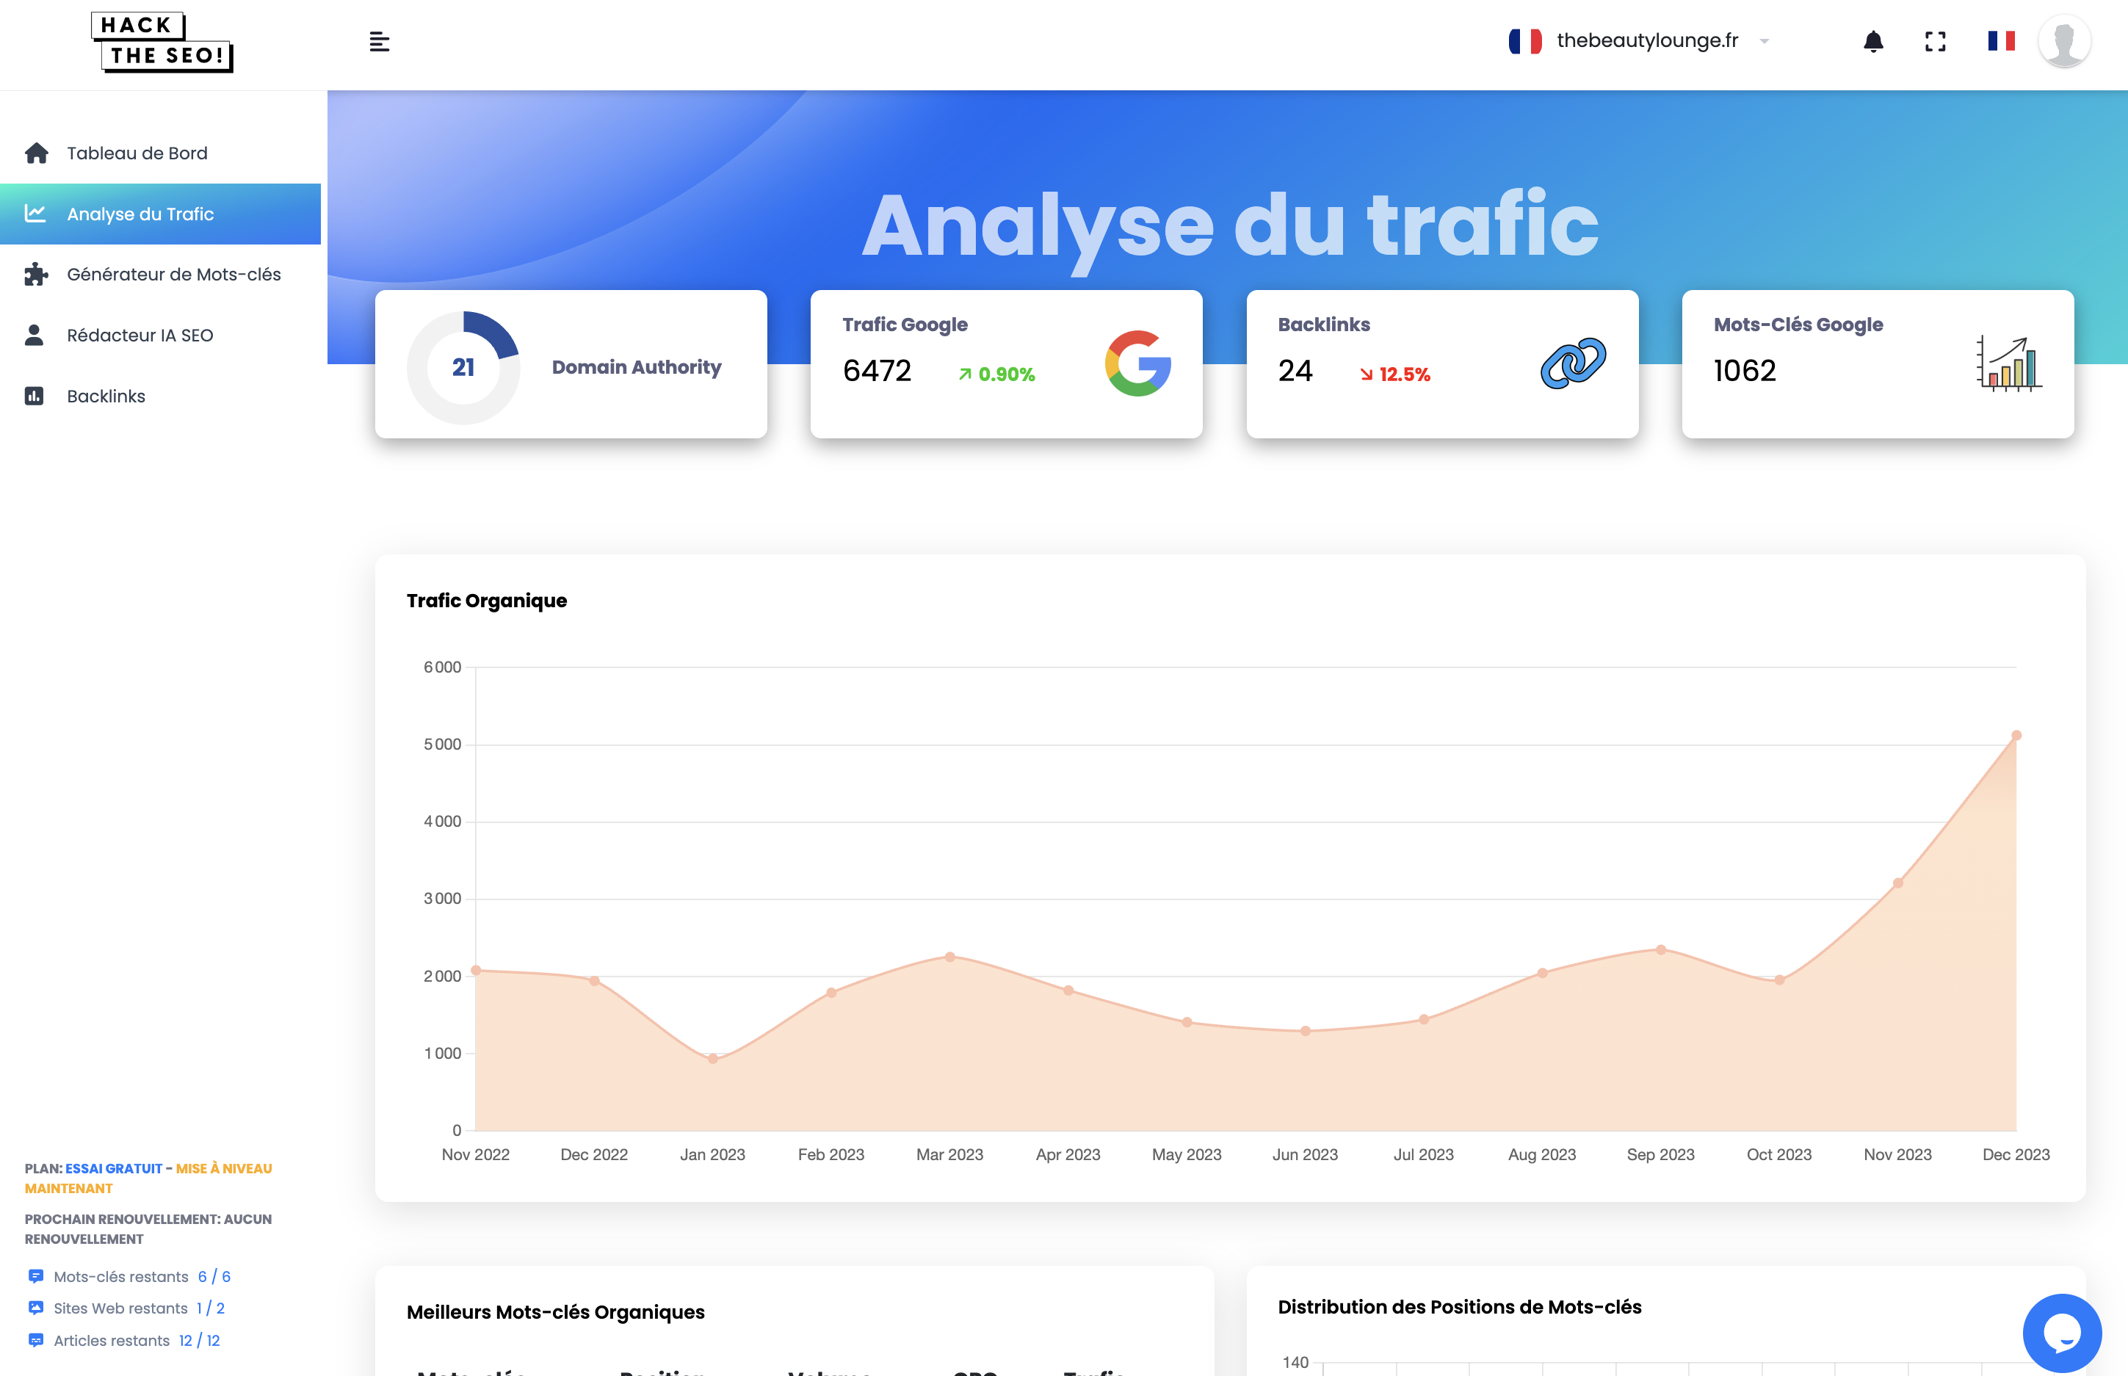Image resolution: width=2128 pixels, height=1376 pixels.
Task: Click the Nov 2023 data point on chart
Action: pyautogui.click(x=1897, y=883)
